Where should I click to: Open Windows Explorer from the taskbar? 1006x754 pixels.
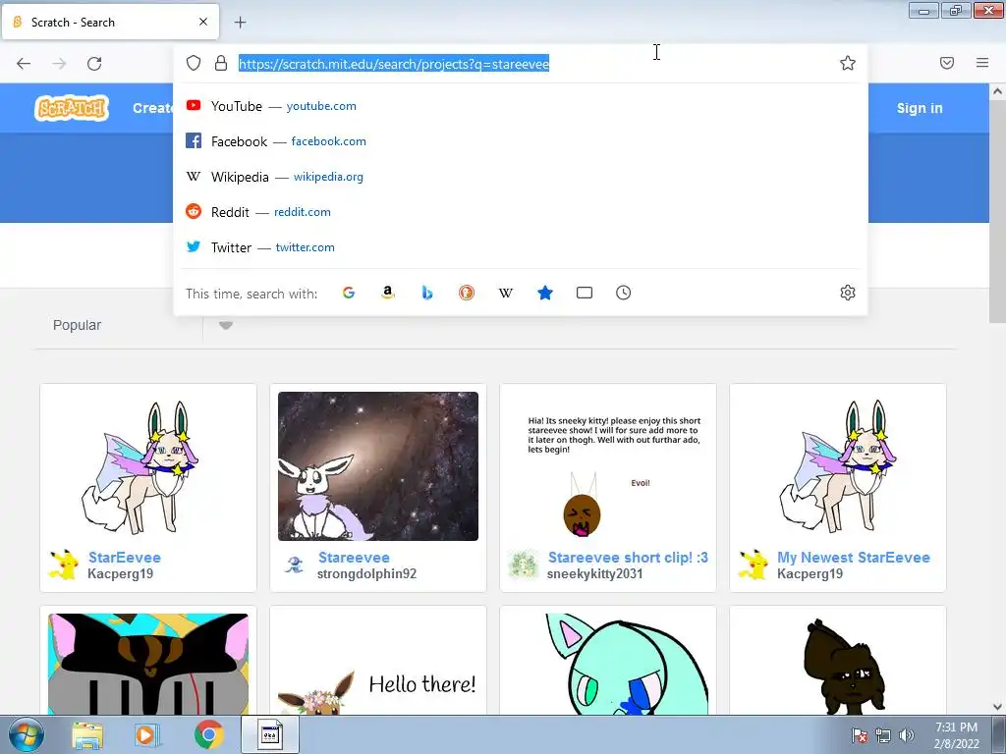tap(87, 735)
